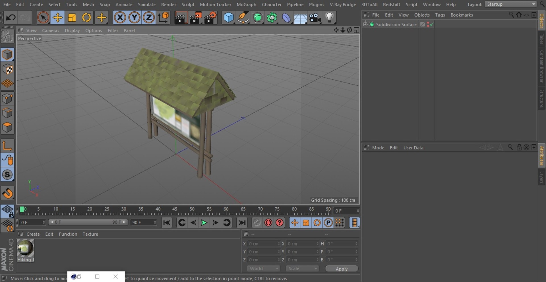Activate the Scale tool in the top toolbar
The width and height of the screenshot is (546, 282).
pos(72,18)
